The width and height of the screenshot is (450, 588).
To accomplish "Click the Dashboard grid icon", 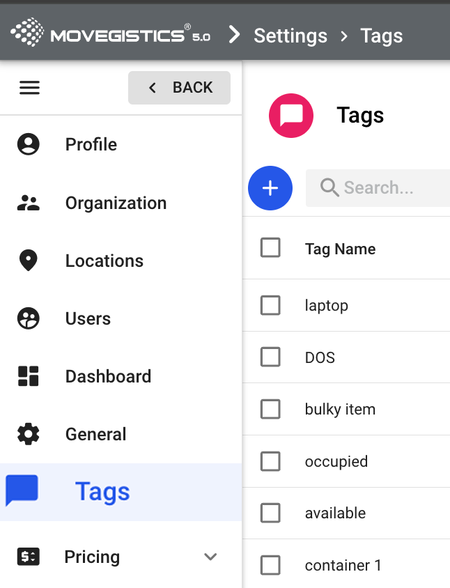I will point(29,376).
